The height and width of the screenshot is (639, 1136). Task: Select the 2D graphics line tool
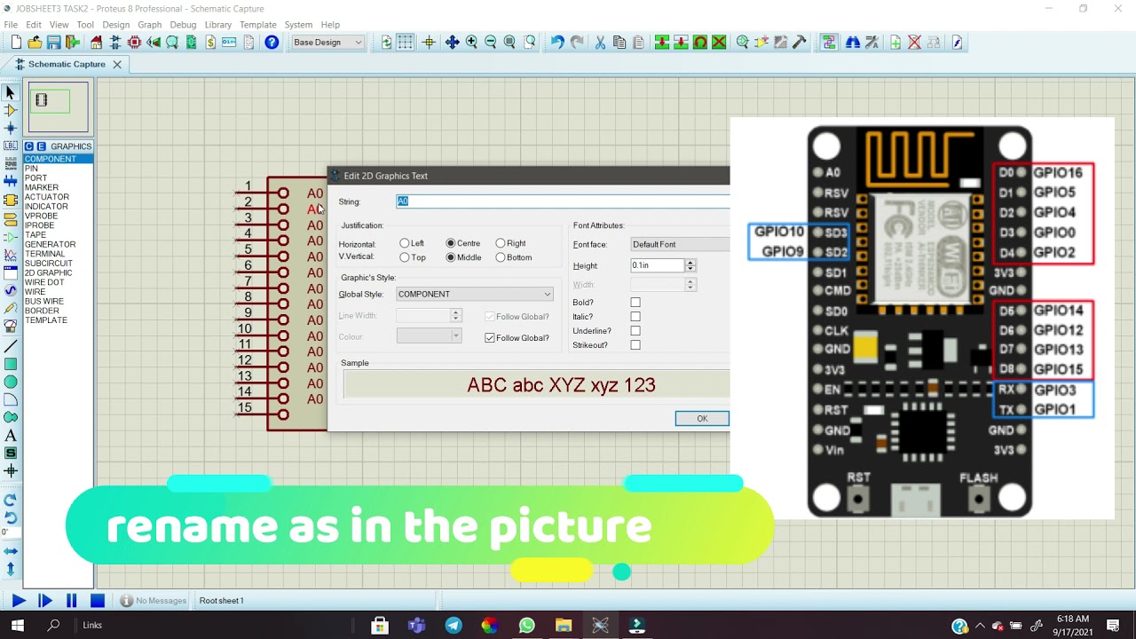pyautogui.click(x=11, y=346)
